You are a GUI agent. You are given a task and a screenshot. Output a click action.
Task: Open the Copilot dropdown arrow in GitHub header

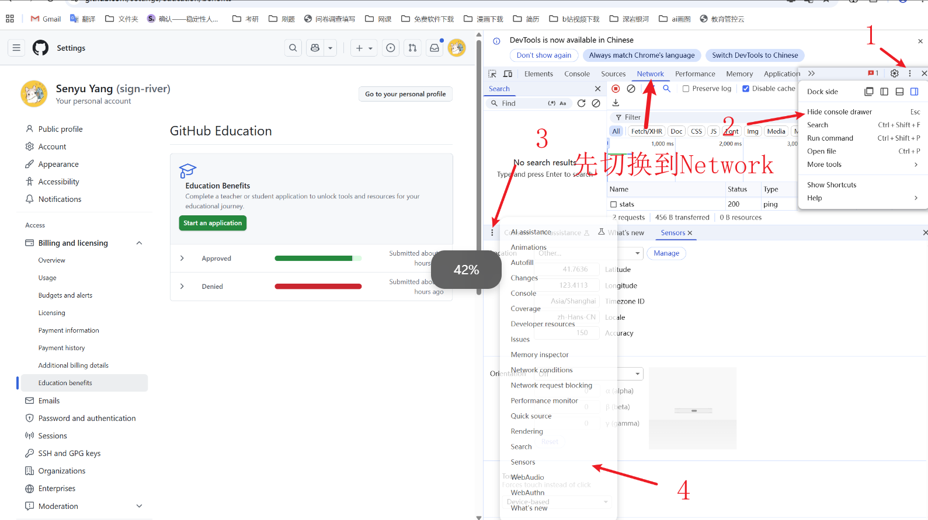[x=331, y=48]
